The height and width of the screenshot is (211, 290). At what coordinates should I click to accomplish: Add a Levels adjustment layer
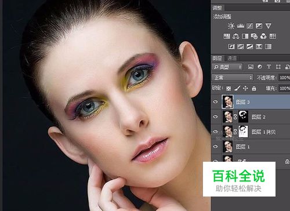(x=241, y=26)
